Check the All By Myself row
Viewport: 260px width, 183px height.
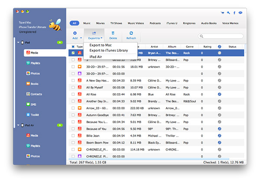(73, 87)
